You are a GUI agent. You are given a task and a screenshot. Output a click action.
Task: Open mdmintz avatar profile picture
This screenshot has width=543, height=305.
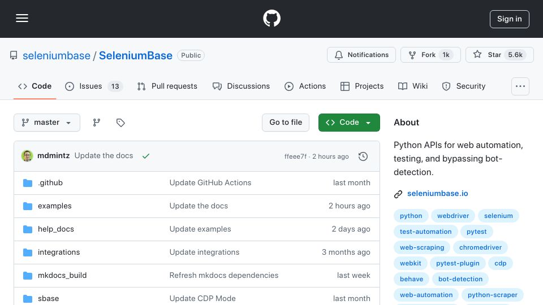(x=27, y=156)
